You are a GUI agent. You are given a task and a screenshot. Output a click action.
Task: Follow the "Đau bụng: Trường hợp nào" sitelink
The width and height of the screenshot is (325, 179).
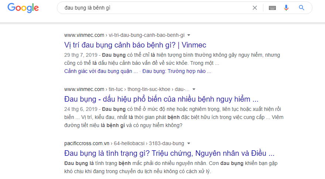(177, 71)
